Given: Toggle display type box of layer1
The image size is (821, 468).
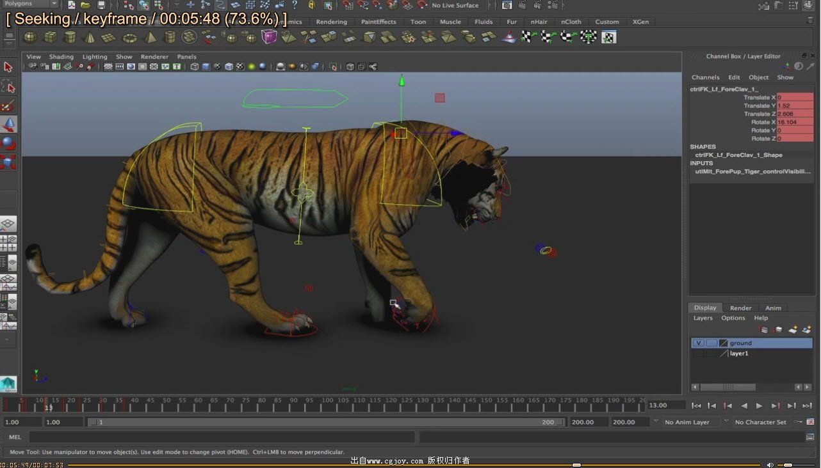Looking at the screenshot, I should (x=711, y=354).
